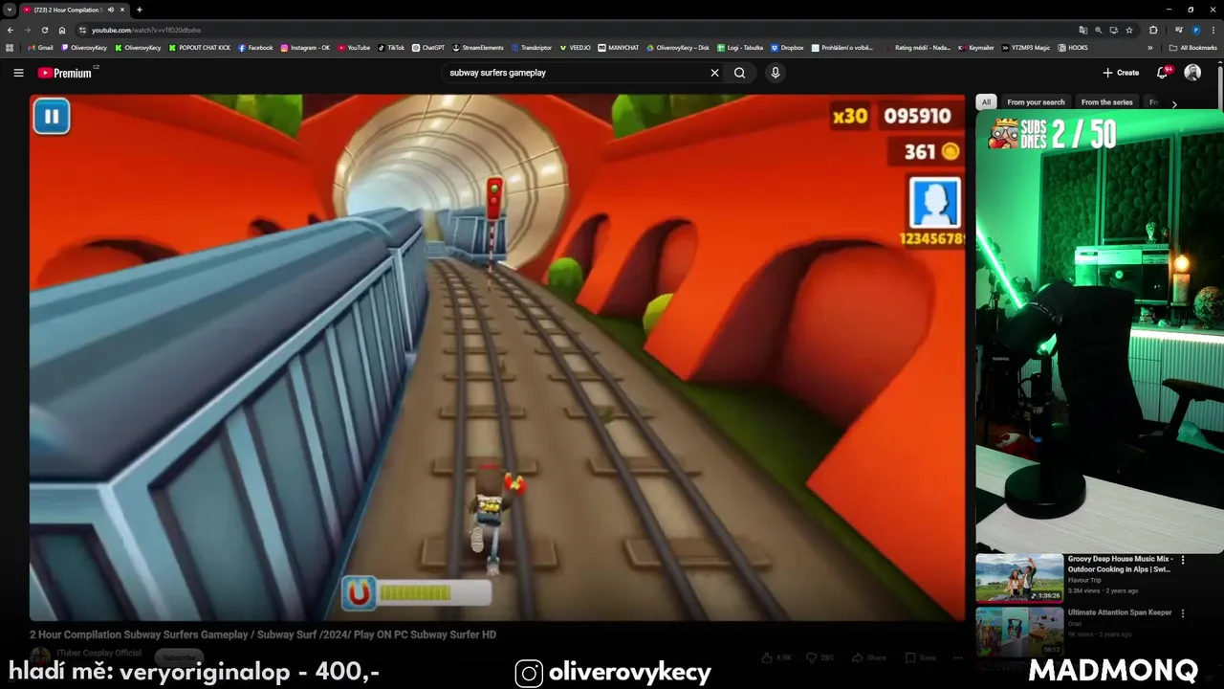This screenshot has height=689, width=1224.
Task: Run search with the magnifier button
Action: (x=740, y=73)
